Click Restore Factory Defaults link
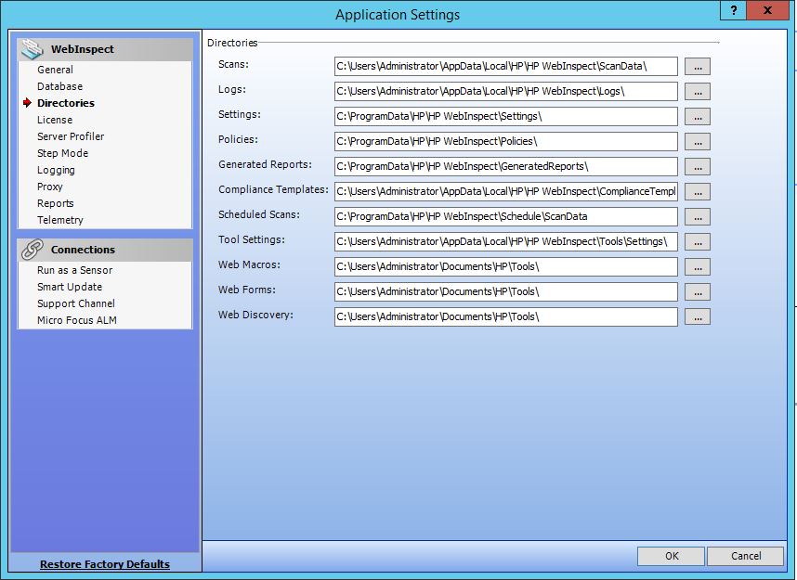The width and height of the screenshot is (797, 580). [104, 564]
